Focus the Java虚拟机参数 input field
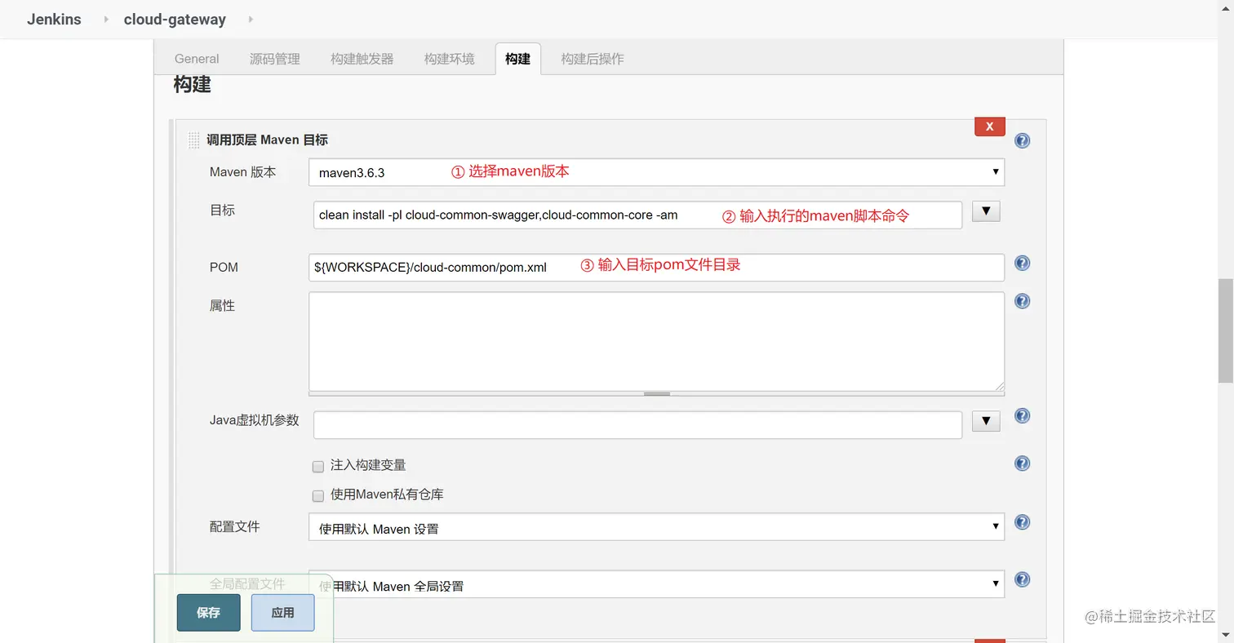 pyautogui.click(x=637, y=425)
